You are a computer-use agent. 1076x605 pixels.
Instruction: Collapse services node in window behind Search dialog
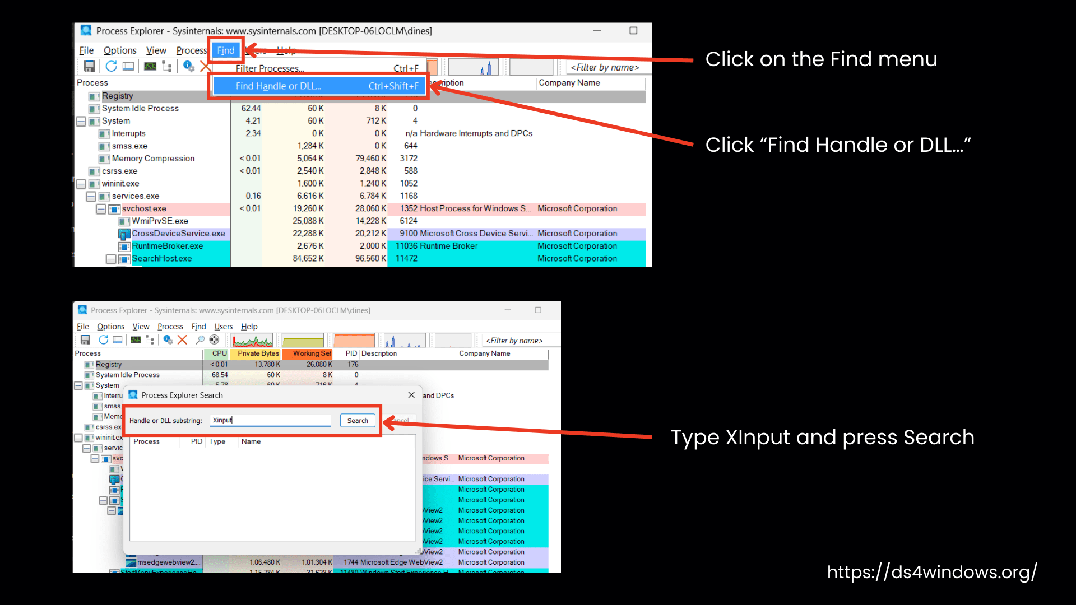87,448
